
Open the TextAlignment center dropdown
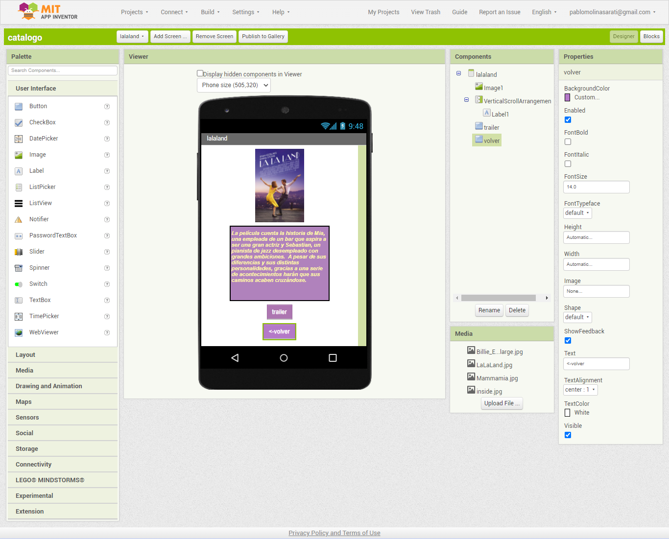(x=580, y=390)
